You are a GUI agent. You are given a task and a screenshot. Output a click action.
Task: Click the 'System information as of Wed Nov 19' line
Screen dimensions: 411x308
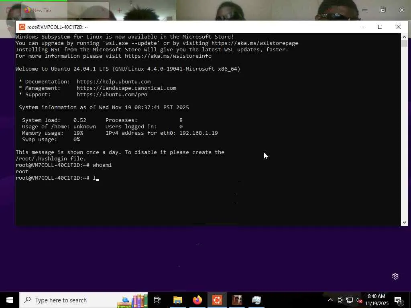coord(104,107)
